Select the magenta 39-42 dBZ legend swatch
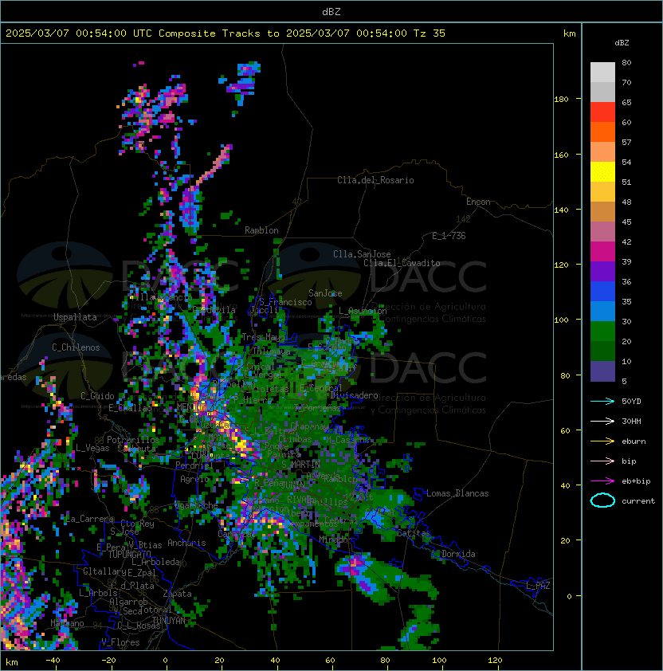The width and height of the screenshot is (663, 671). [x=602, y=252]
